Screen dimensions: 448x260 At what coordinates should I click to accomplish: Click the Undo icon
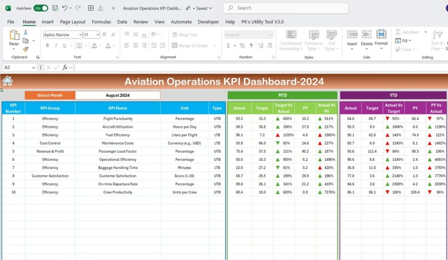coord(65,8)
